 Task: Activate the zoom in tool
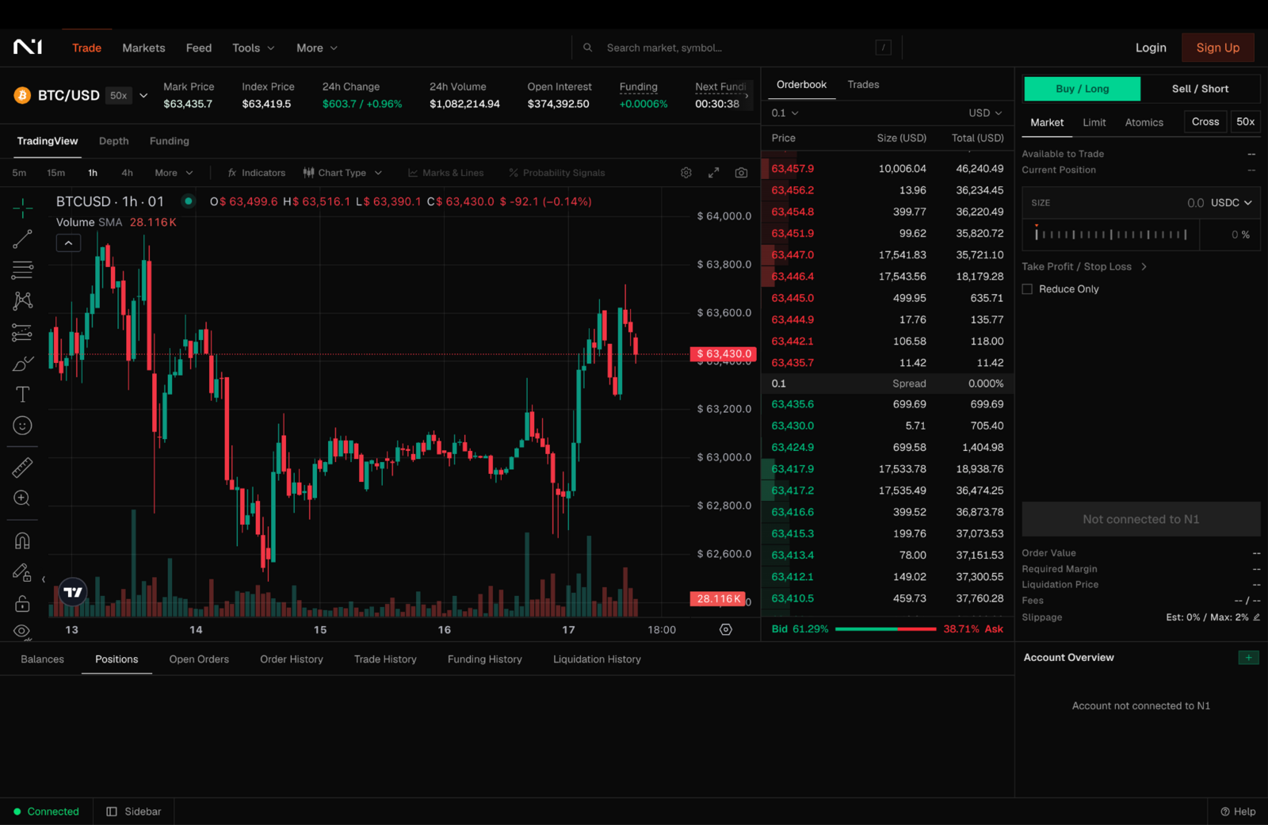(x=22, y=498)
